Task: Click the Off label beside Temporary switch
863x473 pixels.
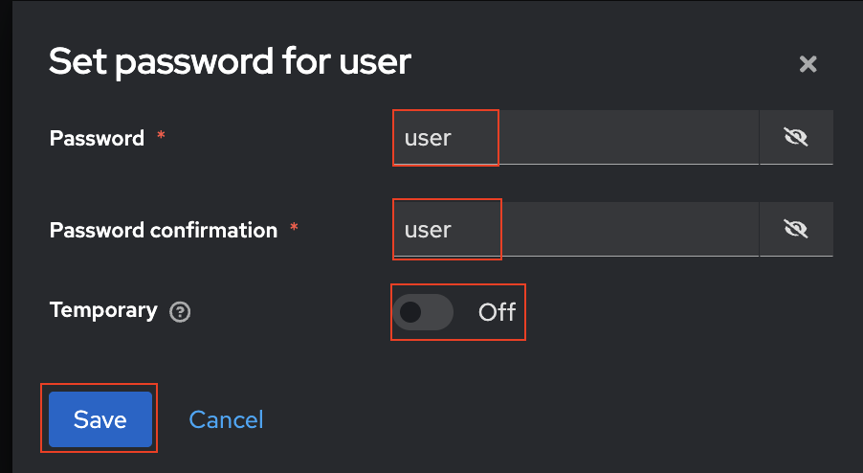Action: pos(497,312)
